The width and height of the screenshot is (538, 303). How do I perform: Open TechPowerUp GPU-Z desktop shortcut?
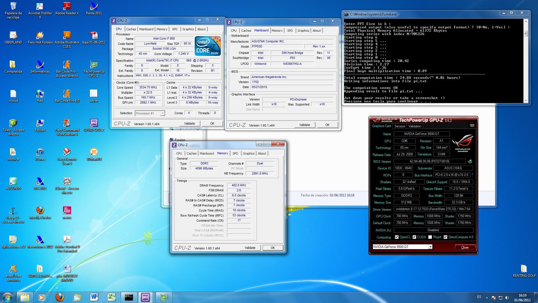coord(94,69)
